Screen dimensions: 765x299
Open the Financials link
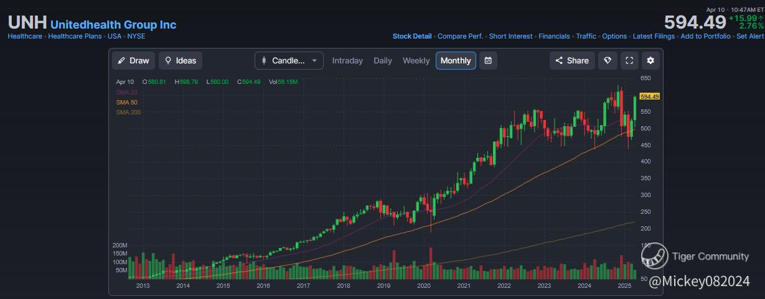(x=554, y=36)
